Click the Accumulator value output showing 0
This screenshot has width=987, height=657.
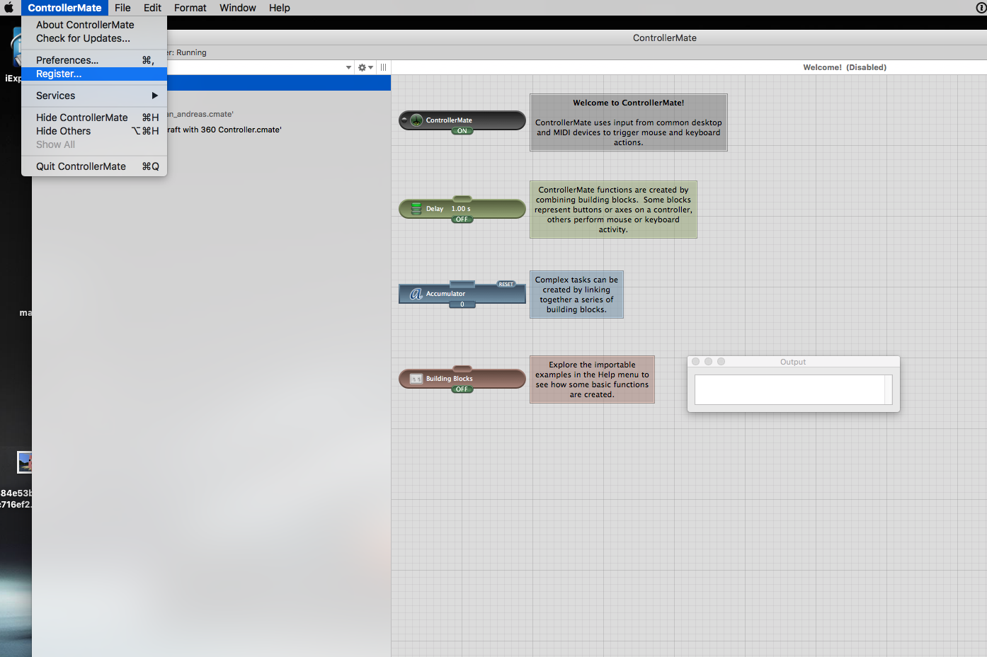[462, 304]
